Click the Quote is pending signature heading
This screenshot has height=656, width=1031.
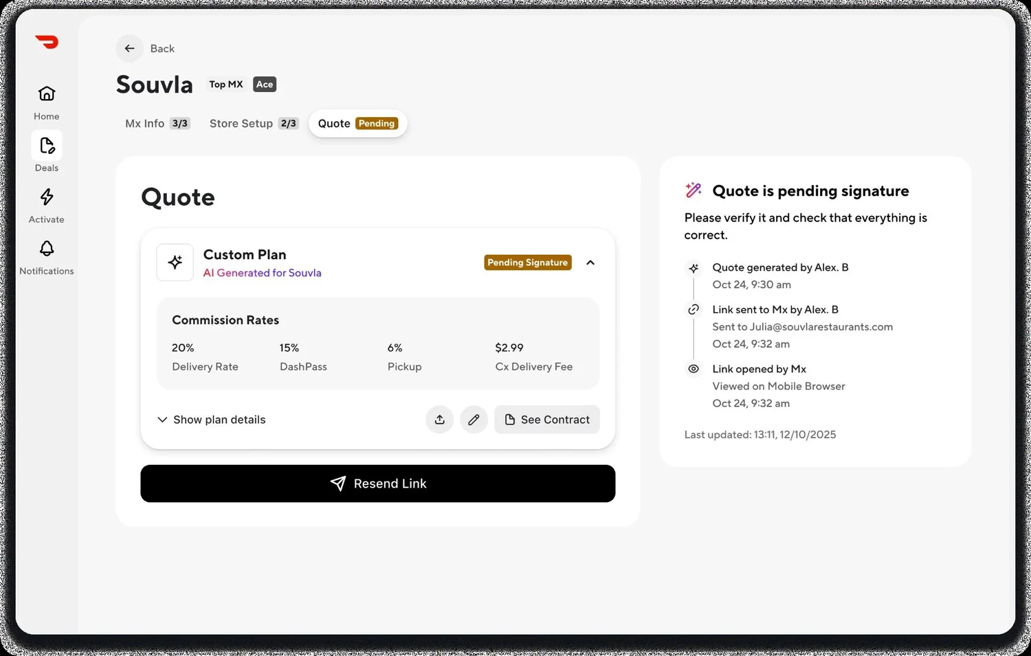[x=810, y=191]
